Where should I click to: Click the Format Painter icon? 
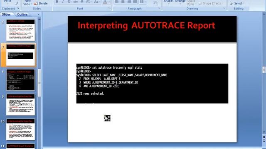pos(17,3)
